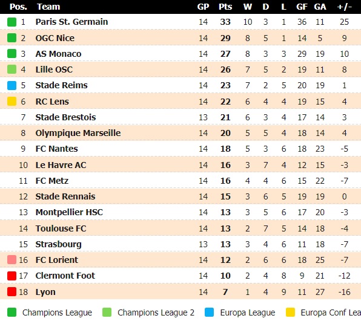Click green Champions League marker beside Paris St. Germain

12,22
